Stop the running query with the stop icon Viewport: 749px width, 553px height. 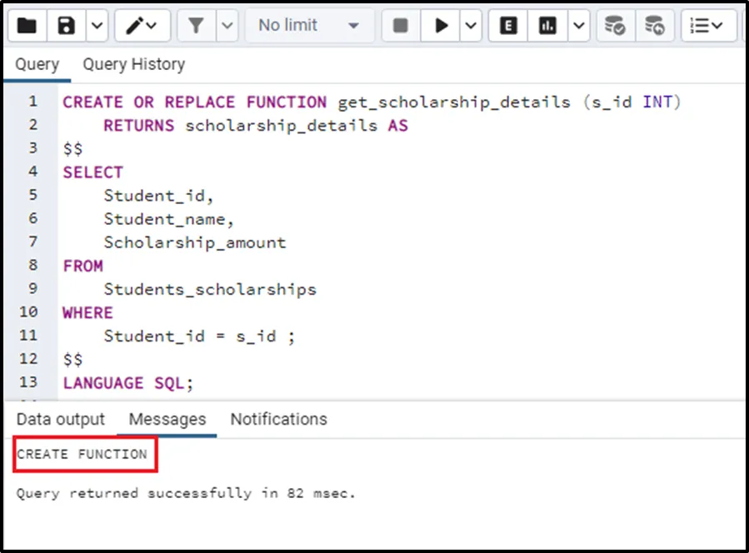(x=401, y=26)
